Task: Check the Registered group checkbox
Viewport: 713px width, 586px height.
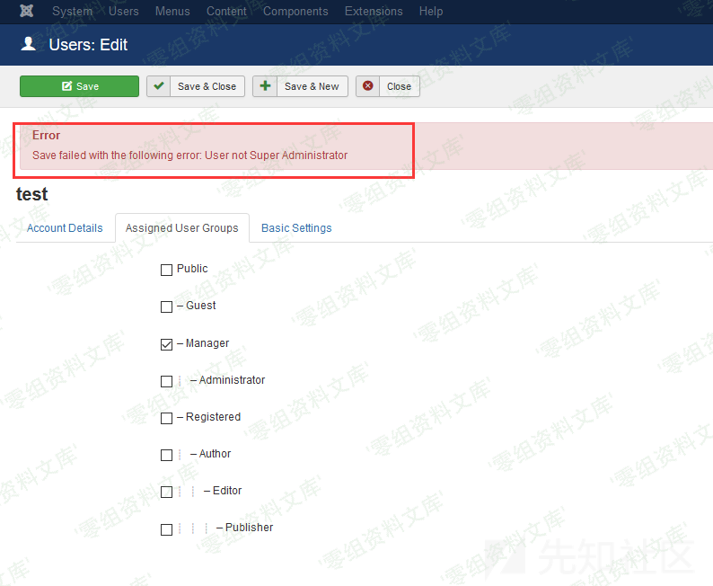Action: pyautogui.click(x=166, y=418)
